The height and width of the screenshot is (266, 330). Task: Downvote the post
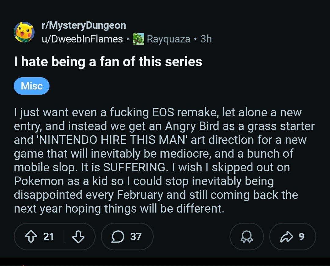click(x=78, y=237)
